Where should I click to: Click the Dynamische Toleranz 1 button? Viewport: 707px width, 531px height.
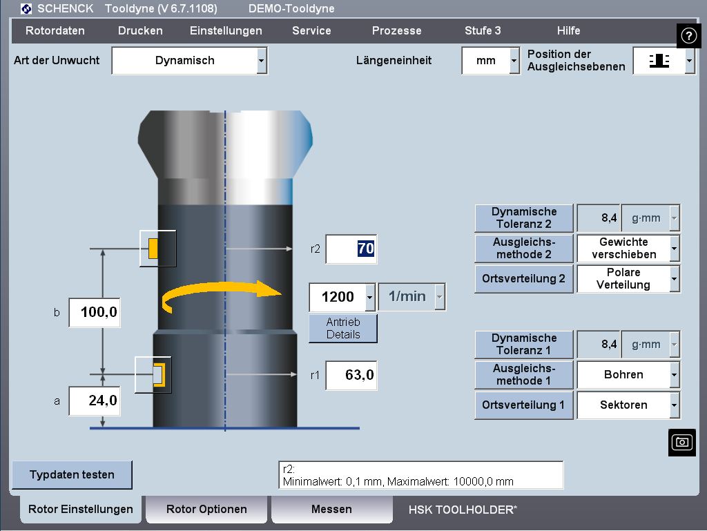524,345
